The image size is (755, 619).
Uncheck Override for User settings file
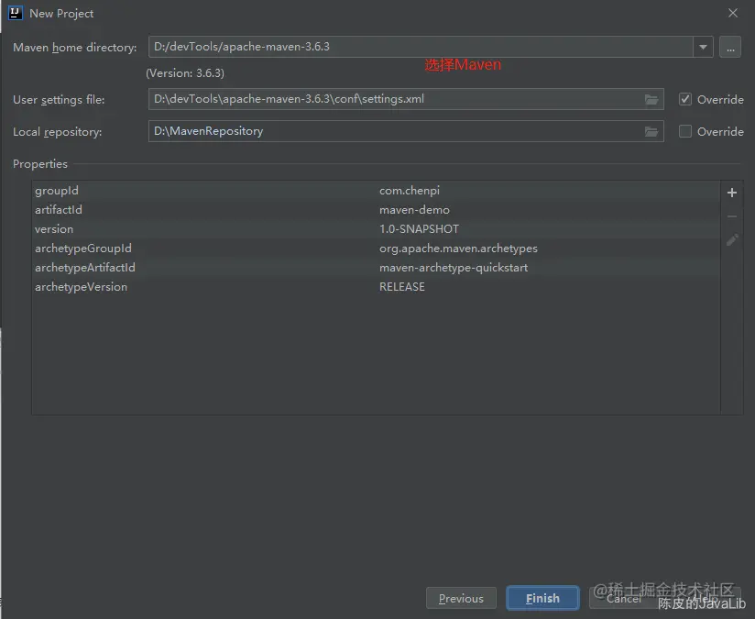[685, 99]
